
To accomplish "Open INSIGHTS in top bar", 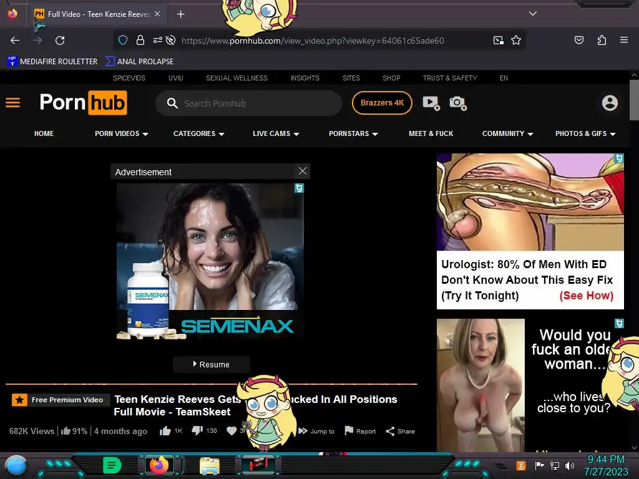I will [x=305, y=78].
